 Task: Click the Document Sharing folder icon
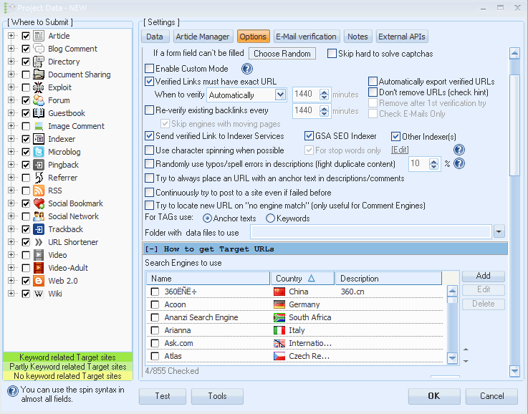tap(39, 74)
